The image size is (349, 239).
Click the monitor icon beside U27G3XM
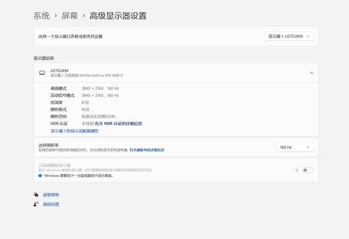(x=42, y=73)
